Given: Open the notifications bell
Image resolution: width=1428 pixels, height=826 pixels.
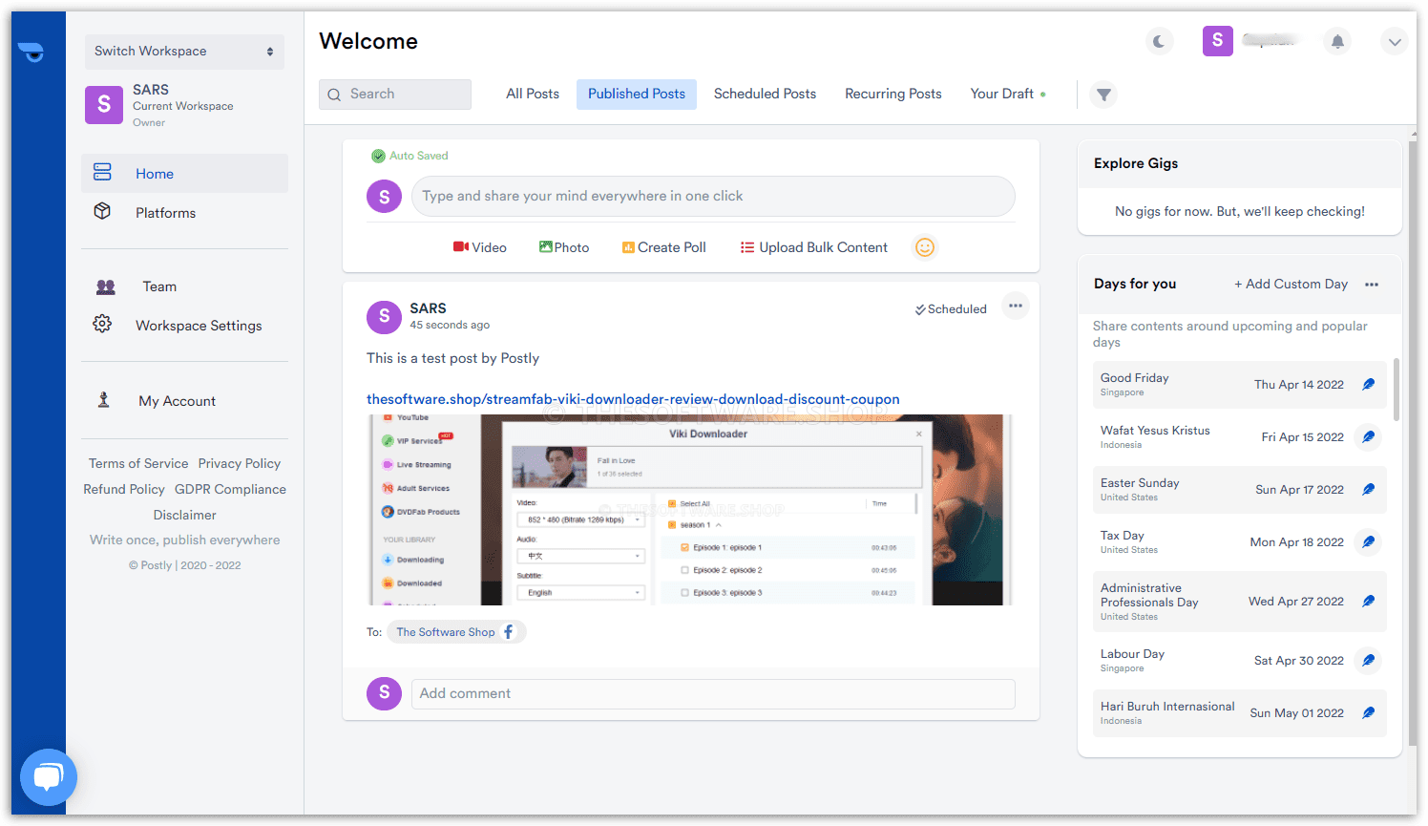Looking at the screenshot, I should point(1337,41).
